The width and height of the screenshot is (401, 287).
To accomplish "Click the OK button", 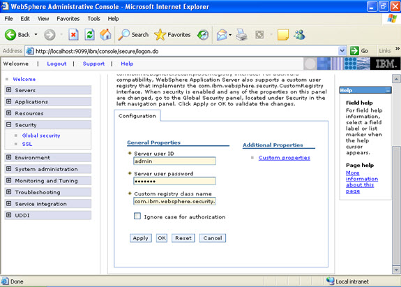I will (x=162, y=238).
